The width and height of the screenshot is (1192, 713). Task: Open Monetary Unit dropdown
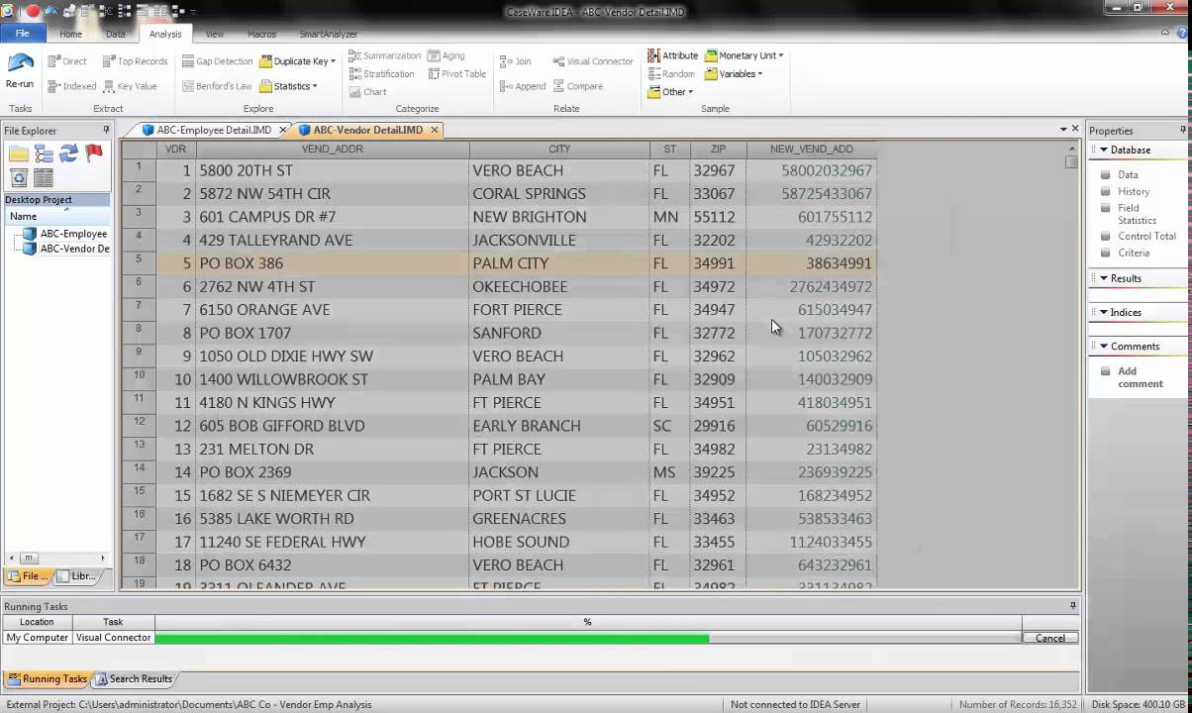click(x=744, y=55)
